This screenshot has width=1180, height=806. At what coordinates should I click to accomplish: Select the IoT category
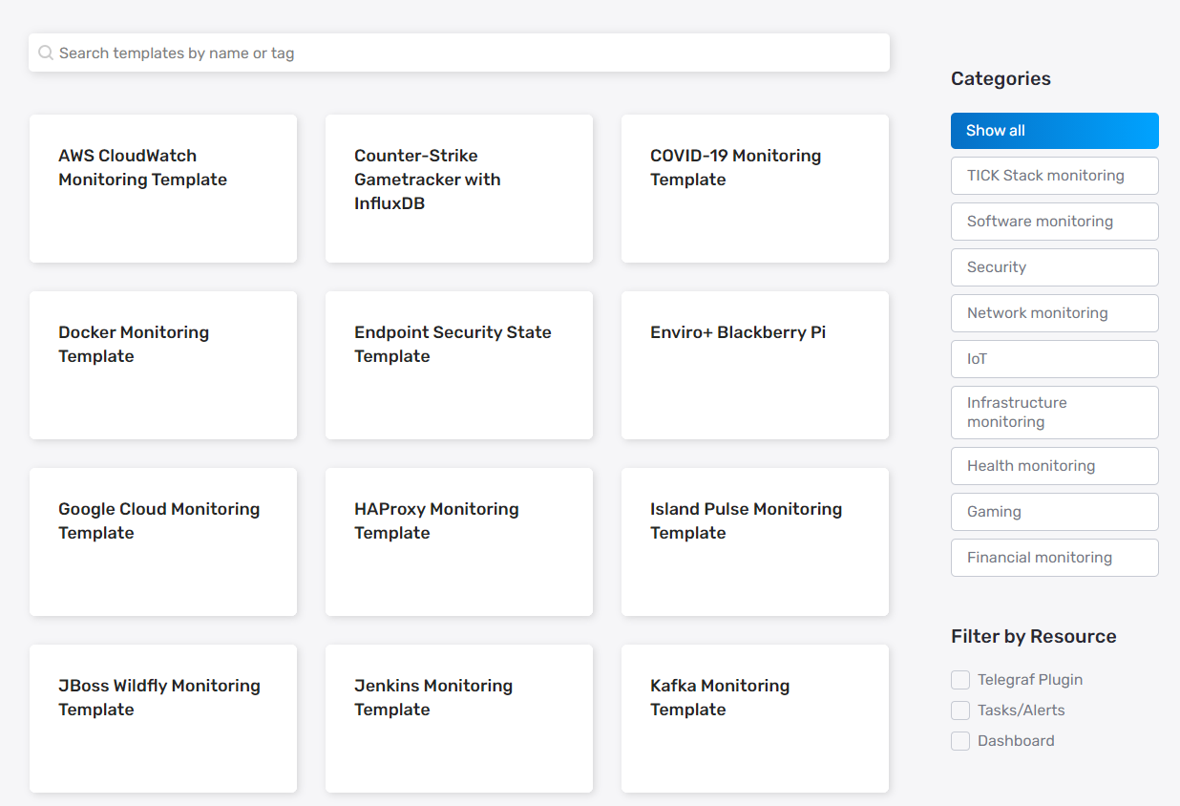pyautogui.click(x=1054, y=358)
